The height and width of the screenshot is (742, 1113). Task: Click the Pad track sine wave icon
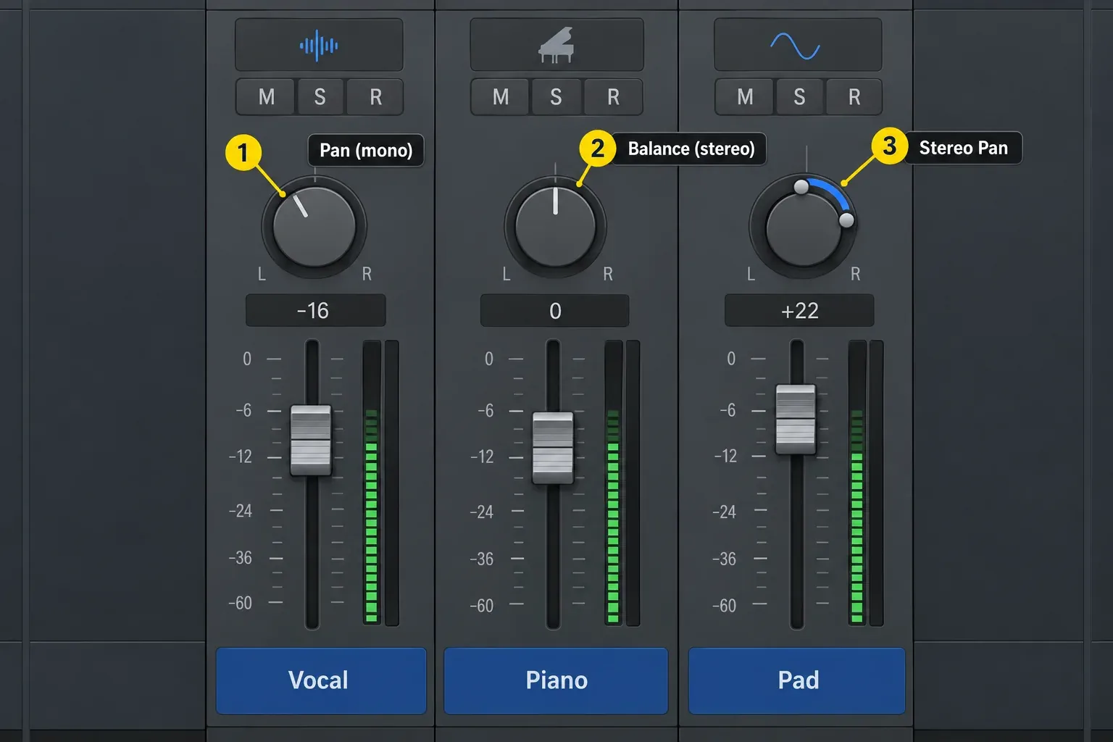tap(797, 46)
